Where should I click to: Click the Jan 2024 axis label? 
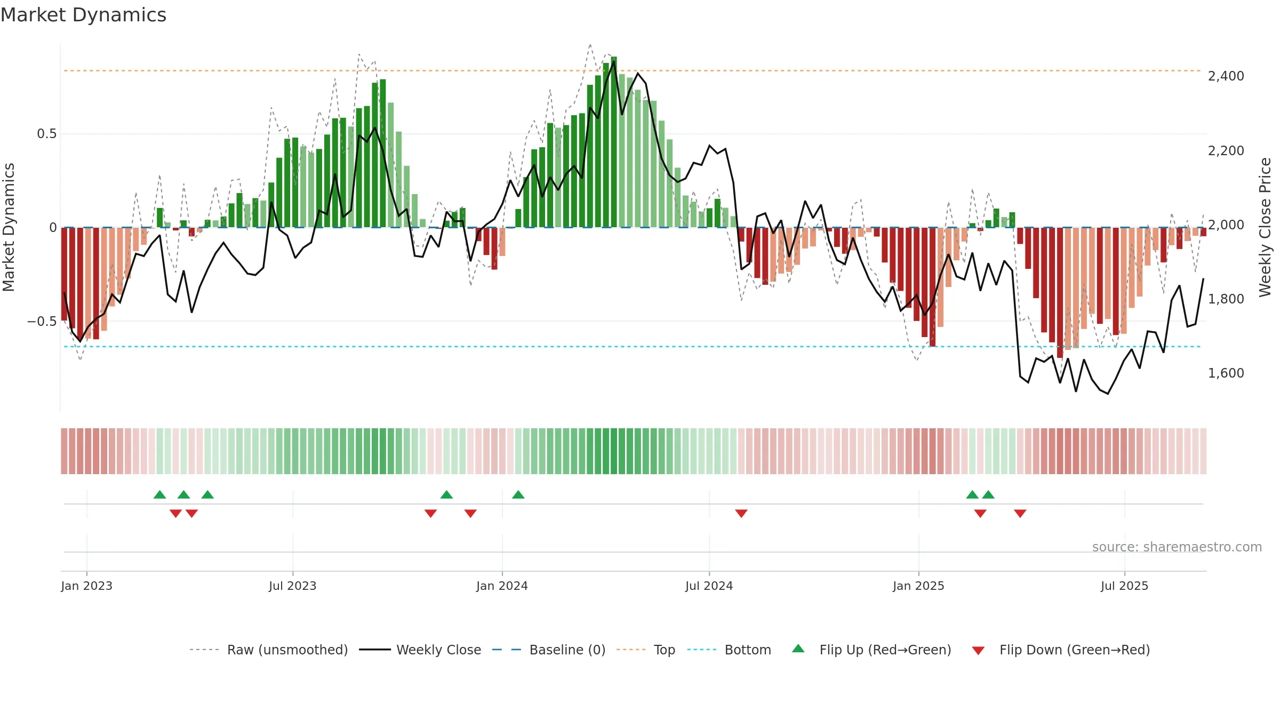[502, 586]
